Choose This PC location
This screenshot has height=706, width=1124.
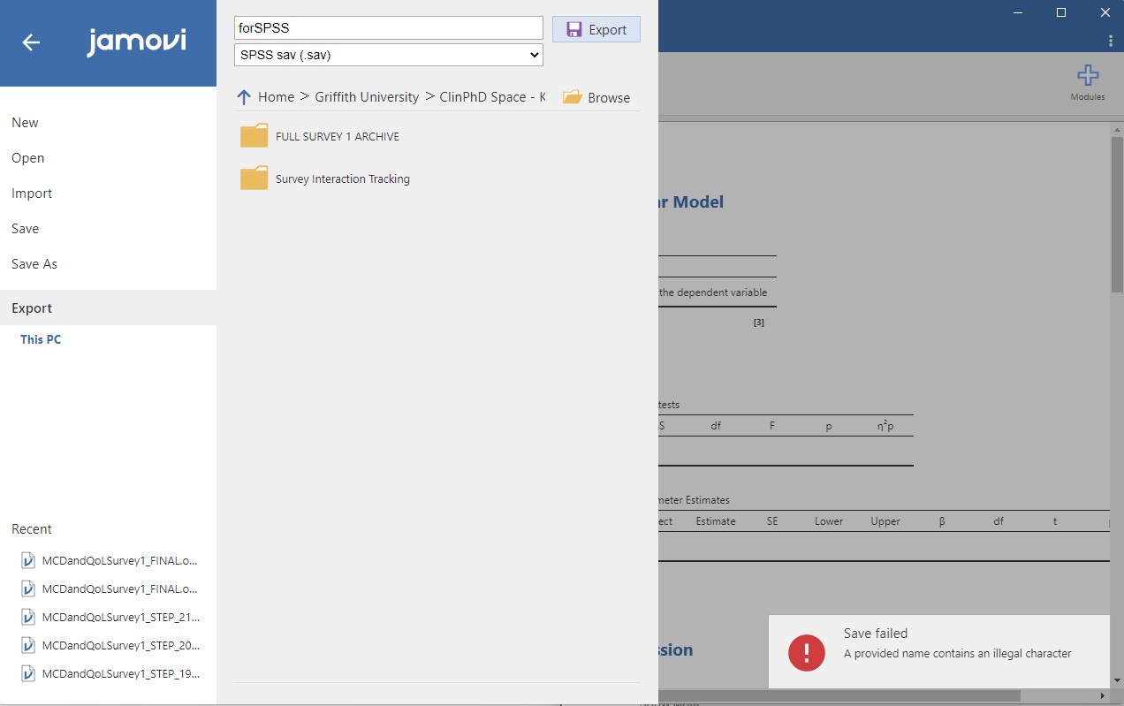[41, 339]
